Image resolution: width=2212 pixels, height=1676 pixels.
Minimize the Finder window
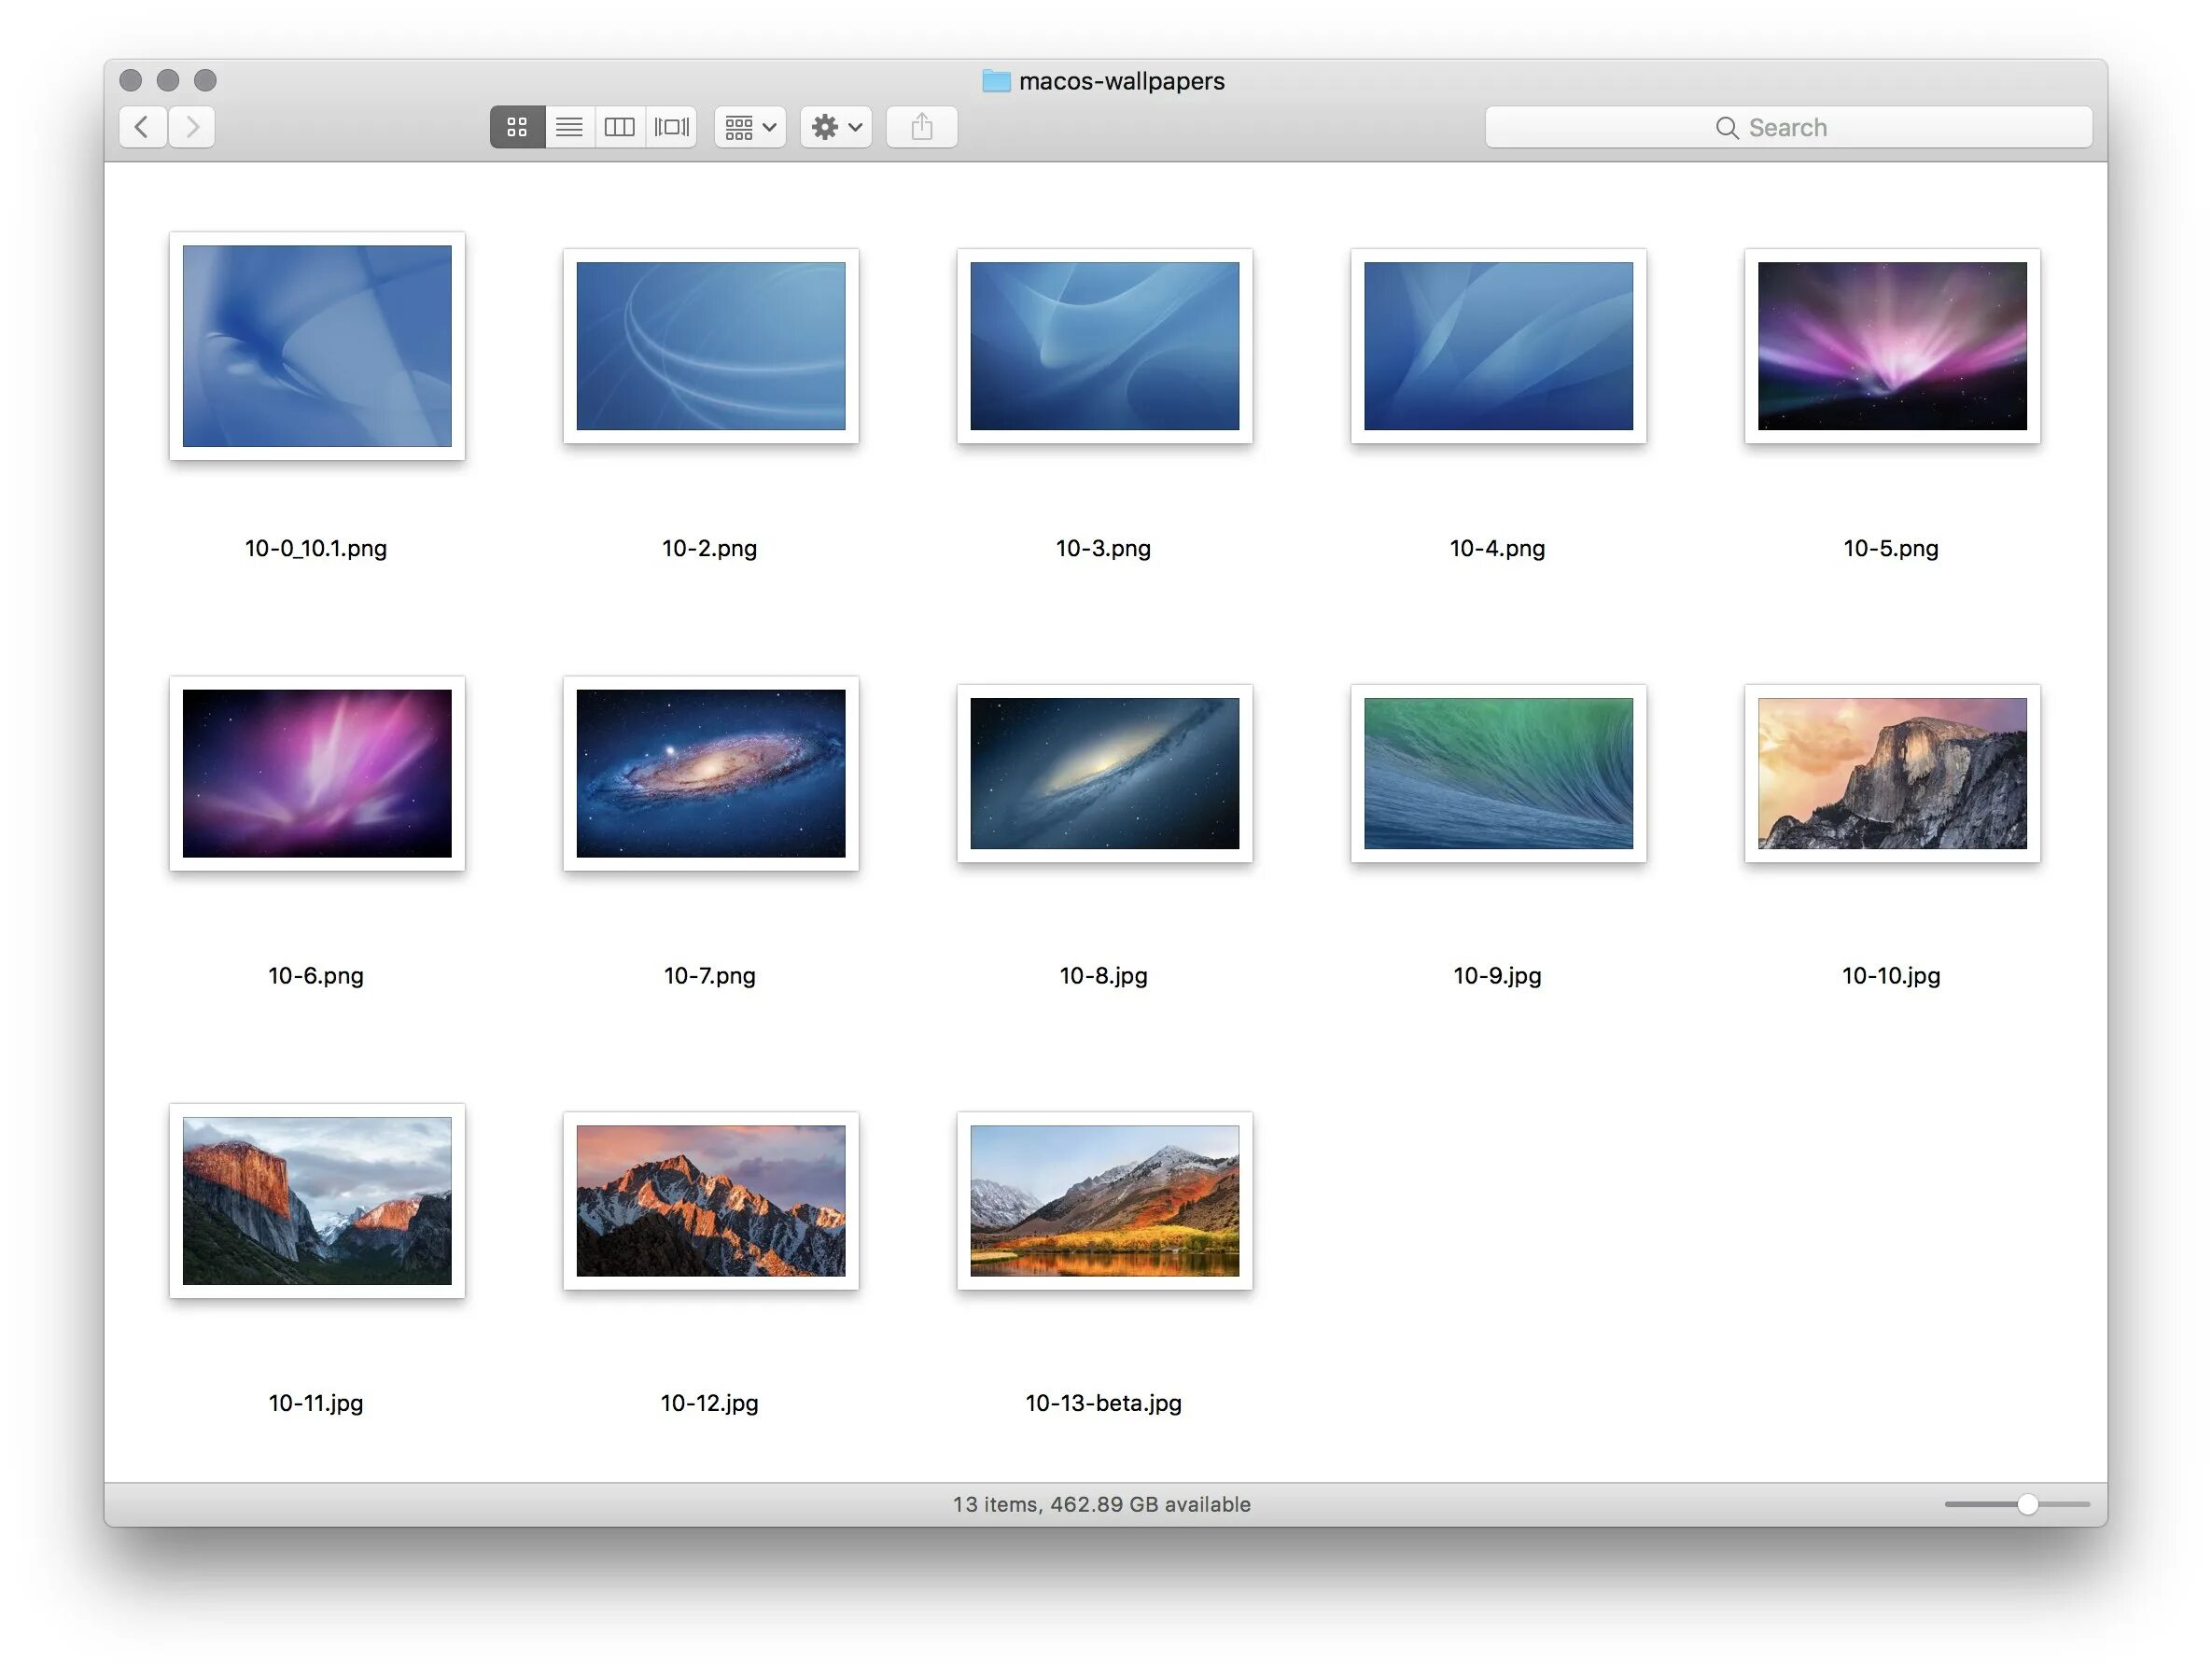click(x=168, y=80)
